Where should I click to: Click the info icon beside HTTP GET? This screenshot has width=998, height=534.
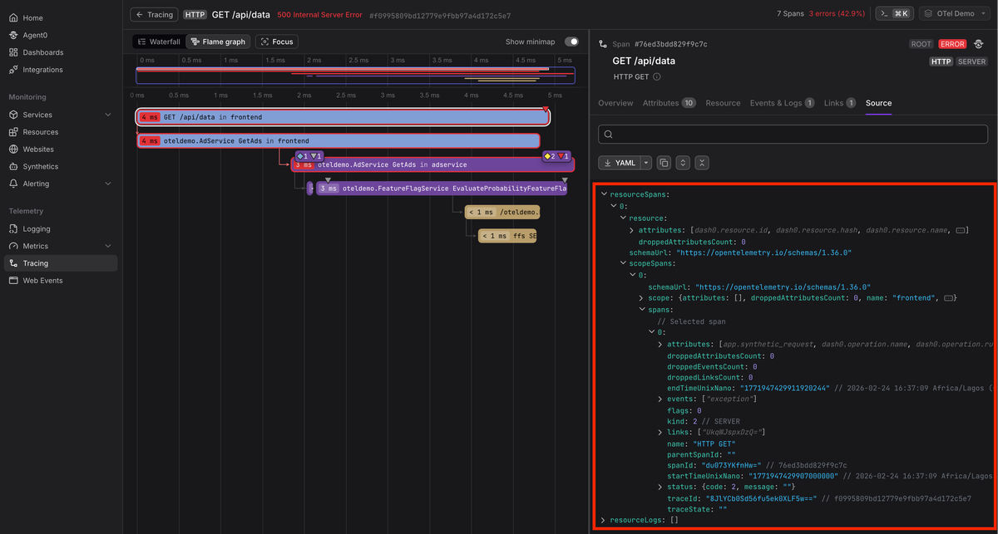pos(656,77)
